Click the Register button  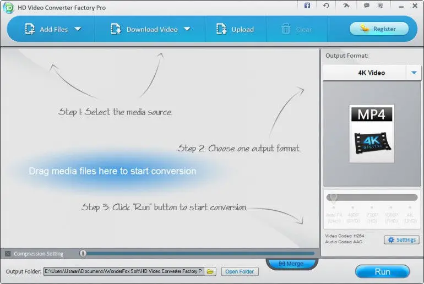pyautogui.click(x=379, y=29)
